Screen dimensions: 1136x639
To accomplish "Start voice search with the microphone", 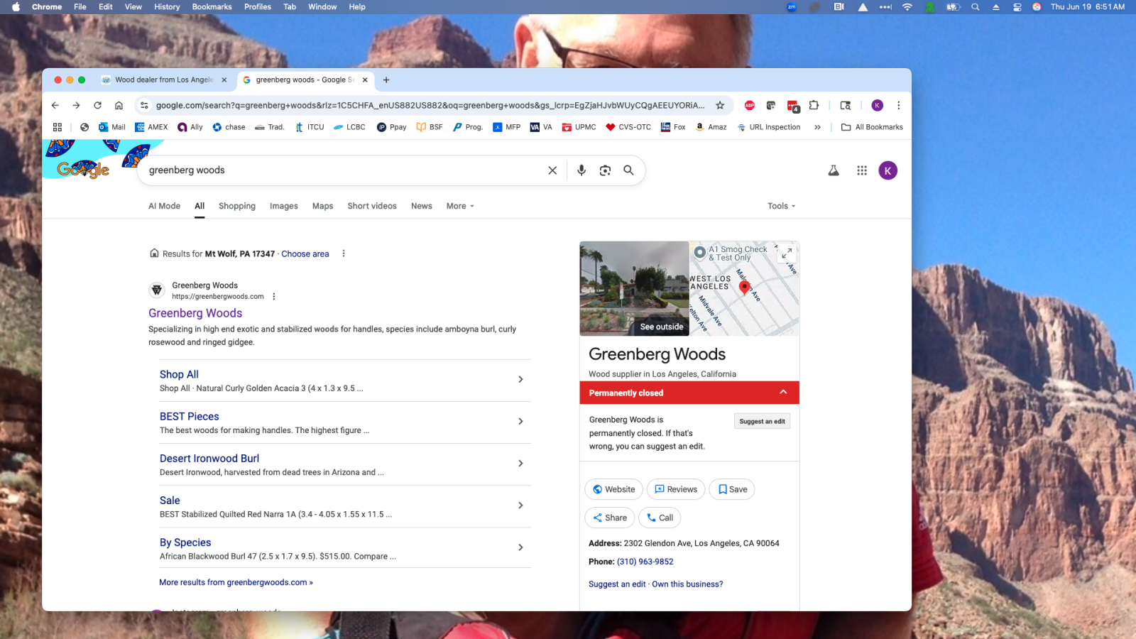I will 581,170.
